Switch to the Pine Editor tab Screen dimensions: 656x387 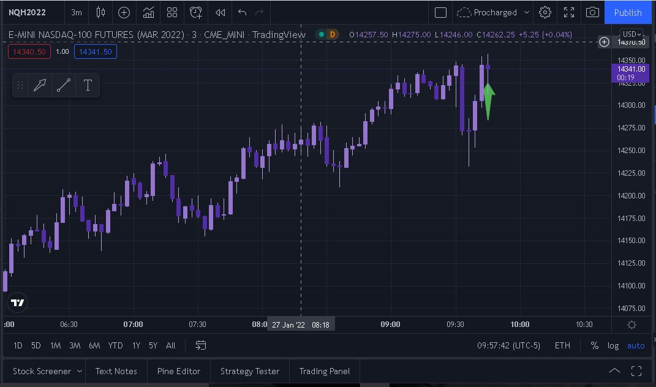178,371
